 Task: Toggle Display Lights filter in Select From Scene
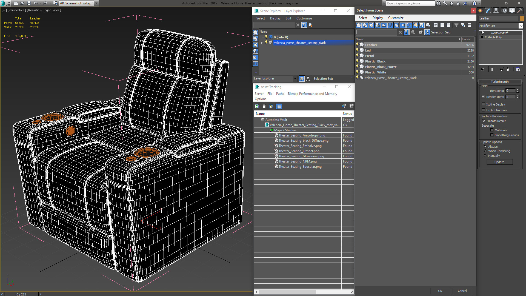tap(371, 25)
